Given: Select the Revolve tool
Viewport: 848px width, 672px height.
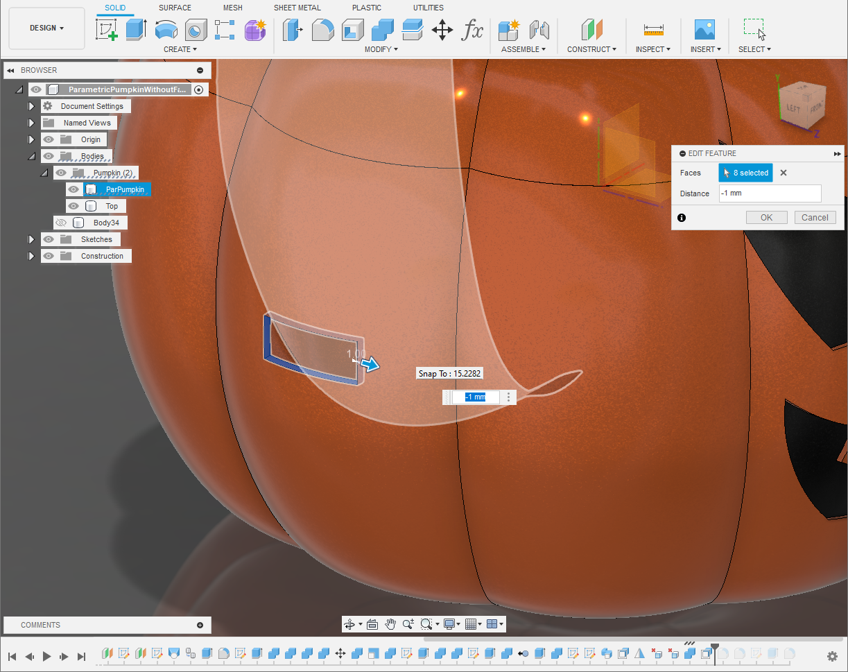Looking at the screenshot, I should click(x=166, y=30).
